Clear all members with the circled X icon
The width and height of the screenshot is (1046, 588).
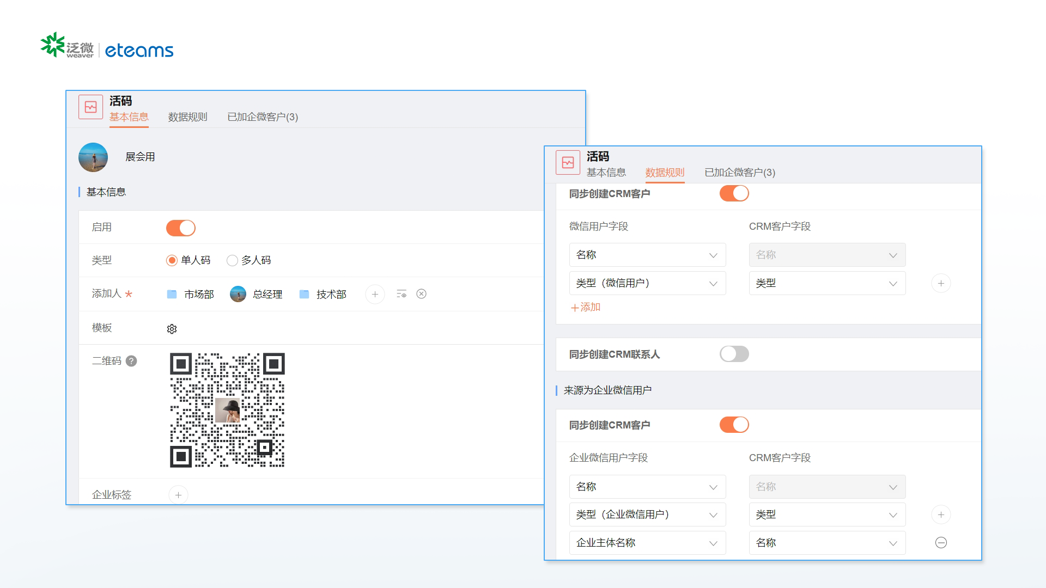[421, 294]
